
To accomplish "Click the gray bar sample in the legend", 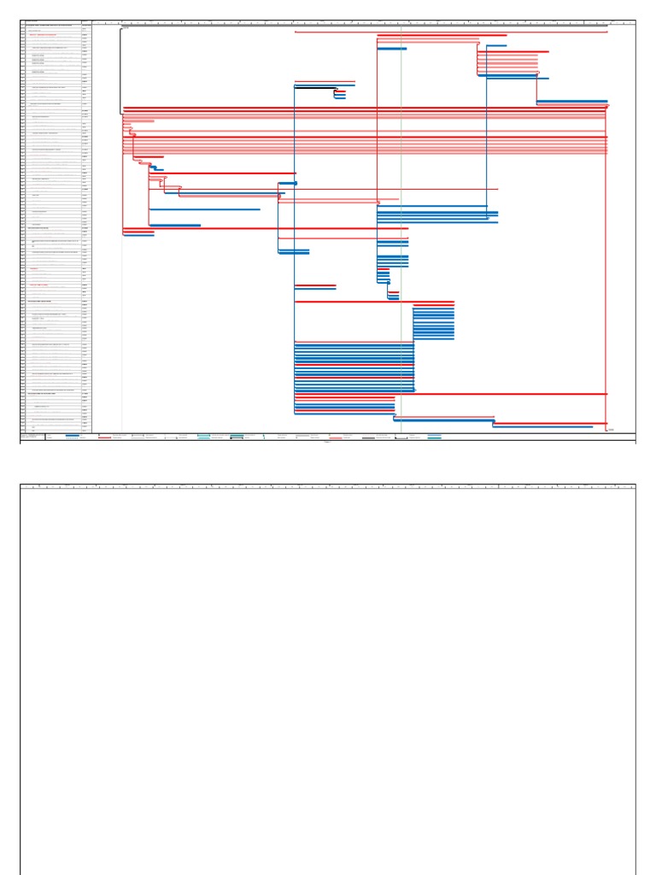I will (369, 438).
